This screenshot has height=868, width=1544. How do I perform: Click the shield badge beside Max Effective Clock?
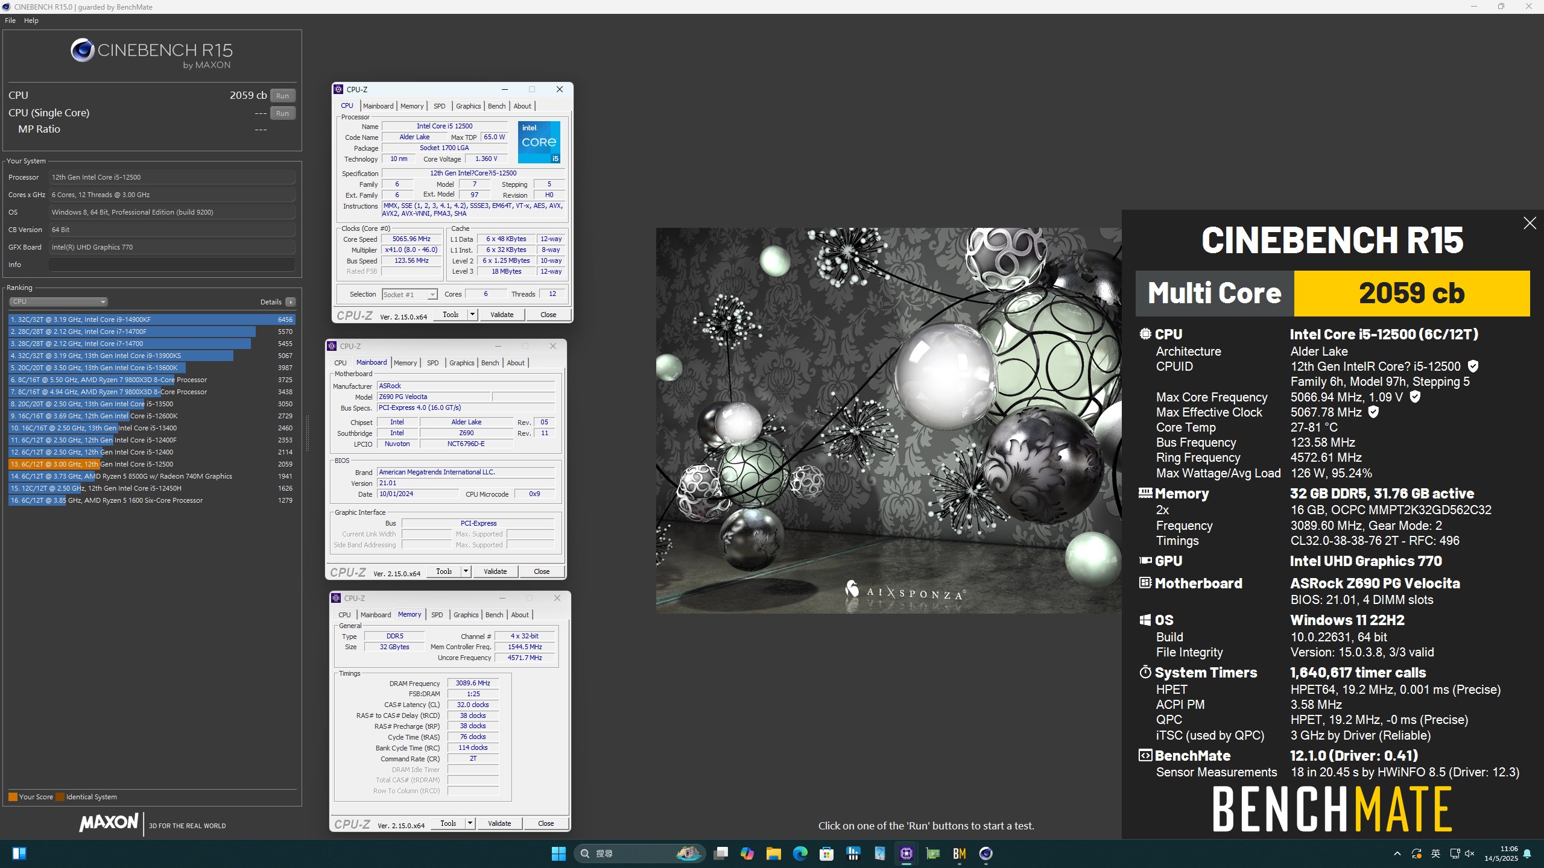click(1373, 412)
